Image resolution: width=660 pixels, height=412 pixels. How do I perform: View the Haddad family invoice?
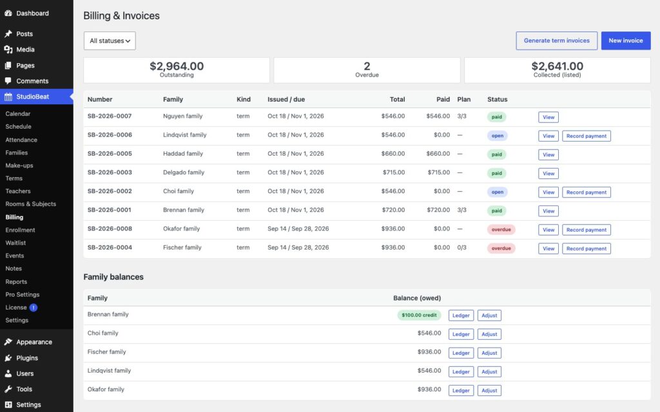548,154
